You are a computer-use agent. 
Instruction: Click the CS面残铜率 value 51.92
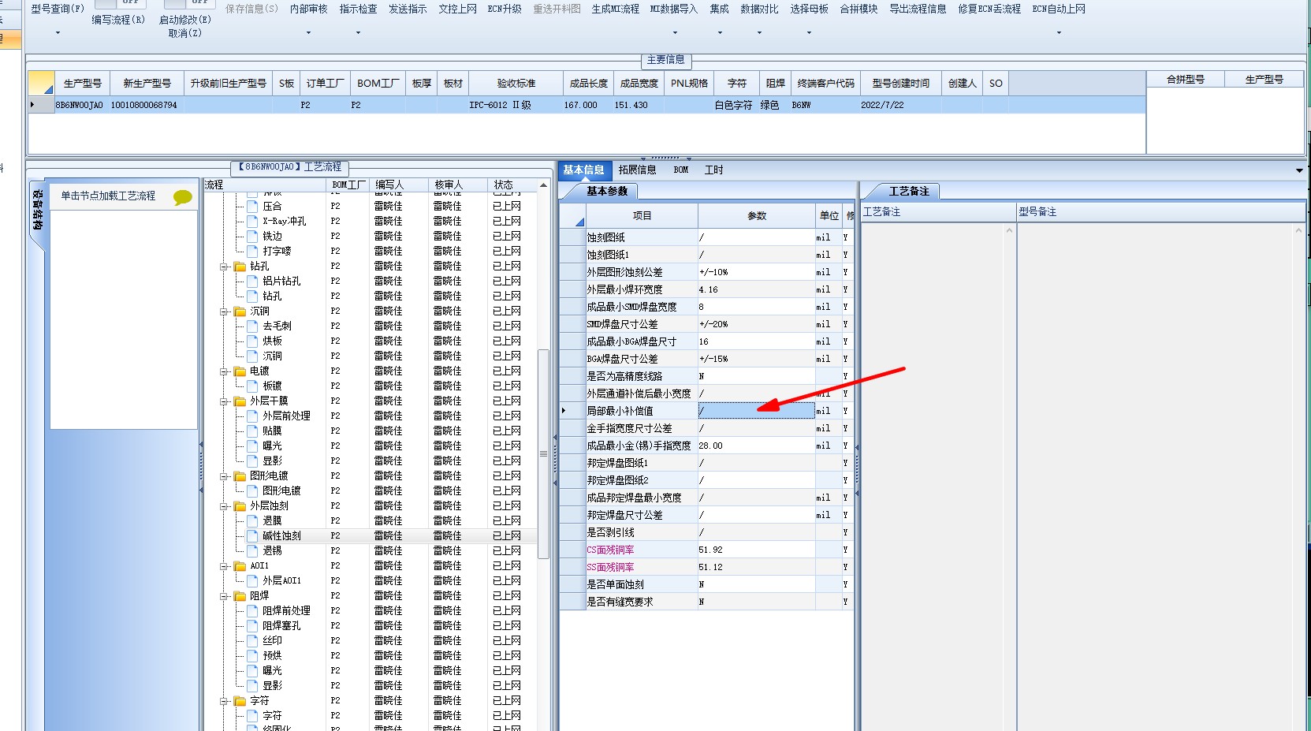[x=756, y=550]
